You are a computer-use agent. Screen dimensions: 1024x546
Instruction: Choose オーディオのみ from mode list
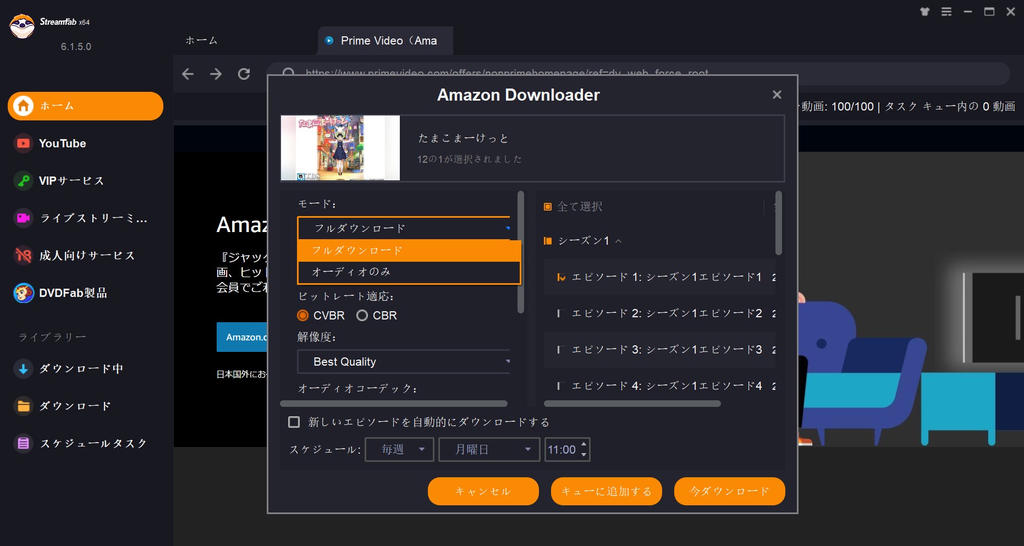pos(409,272)
